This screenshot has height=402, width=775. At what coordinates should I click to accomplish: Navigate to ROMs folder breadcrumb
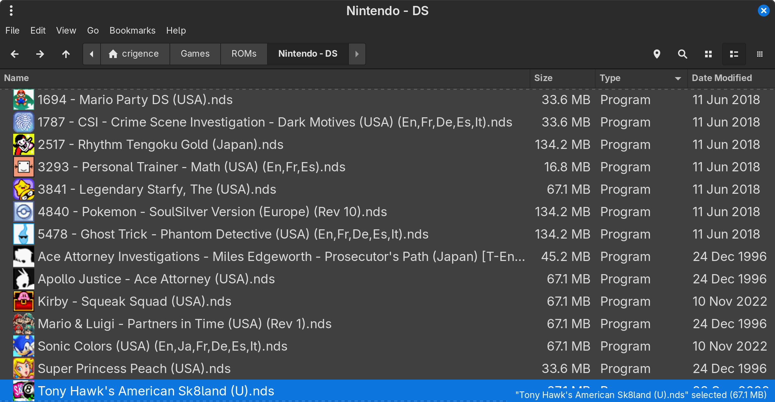[x=244, y=54]
